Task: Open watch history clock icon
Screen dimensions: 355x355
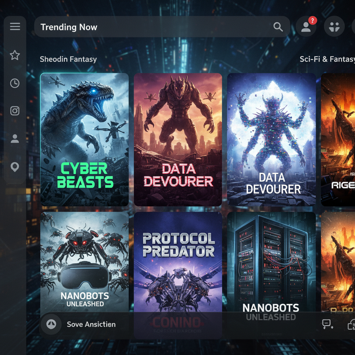Action: (x=15, y=83)
